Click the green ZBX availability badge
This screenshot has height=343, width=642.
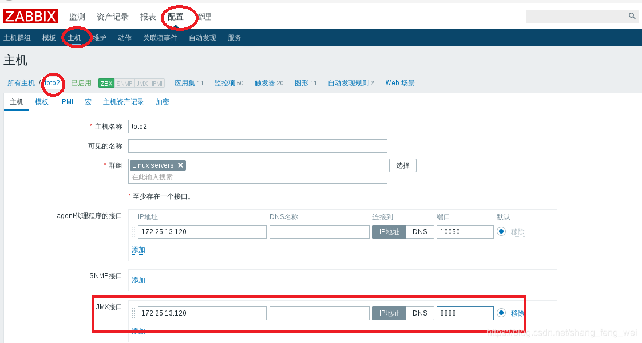(x=106, y=83)
